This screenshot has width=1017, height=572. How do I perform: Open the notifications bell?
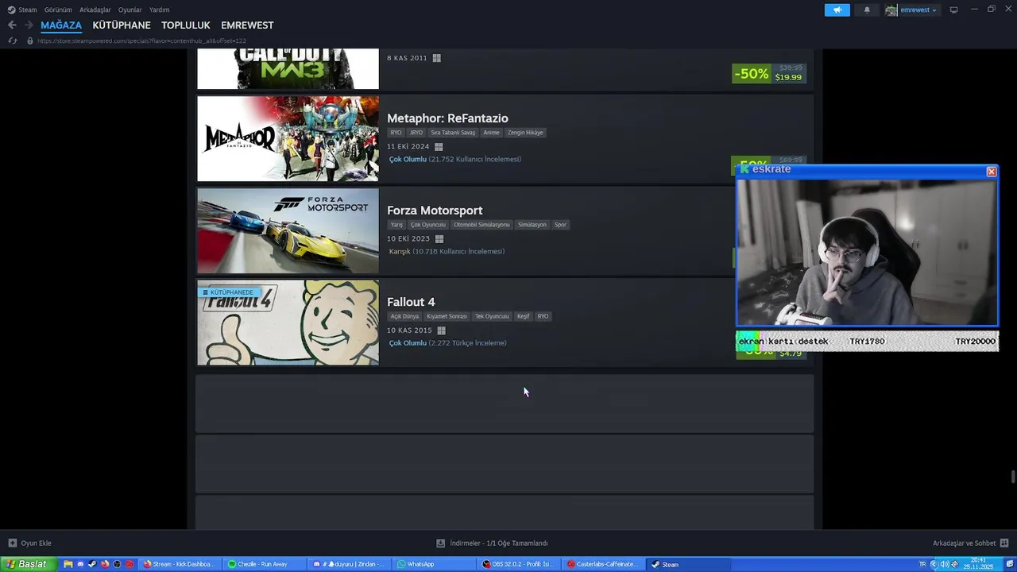(867, 10)
